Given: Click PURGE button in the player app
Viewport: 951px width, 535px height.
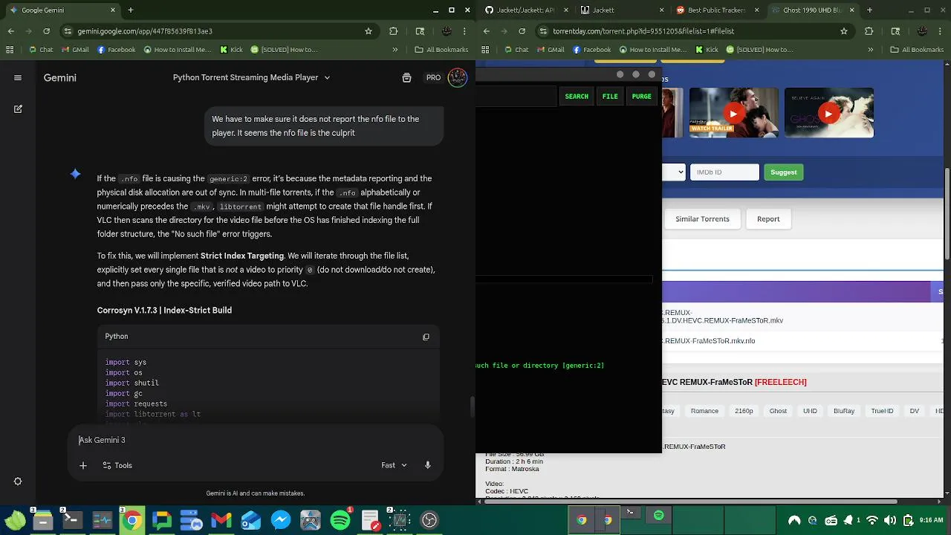Looking at the screenshot, I should pos(642,96).
